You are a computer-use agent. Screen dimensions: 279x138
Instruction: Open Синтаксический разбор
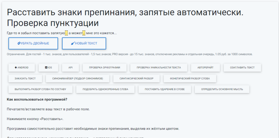click(137, 78)
